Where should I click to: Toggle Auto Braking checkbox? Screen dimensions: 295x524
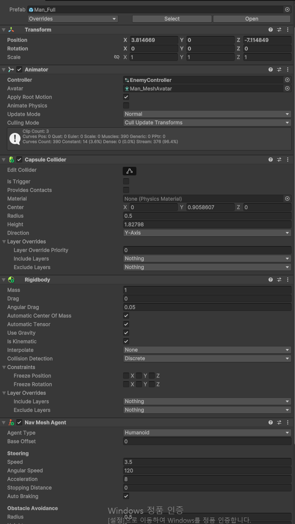coord(126,496)
